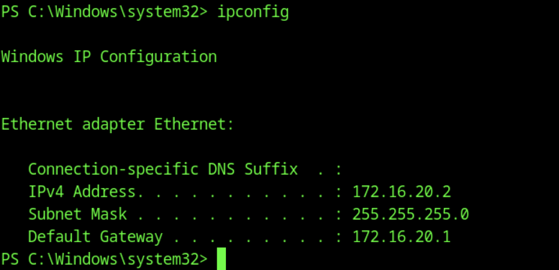Click the word Suffix
Image resolution: width=559 pixels, height=270 pixels.
coord(271,169)
